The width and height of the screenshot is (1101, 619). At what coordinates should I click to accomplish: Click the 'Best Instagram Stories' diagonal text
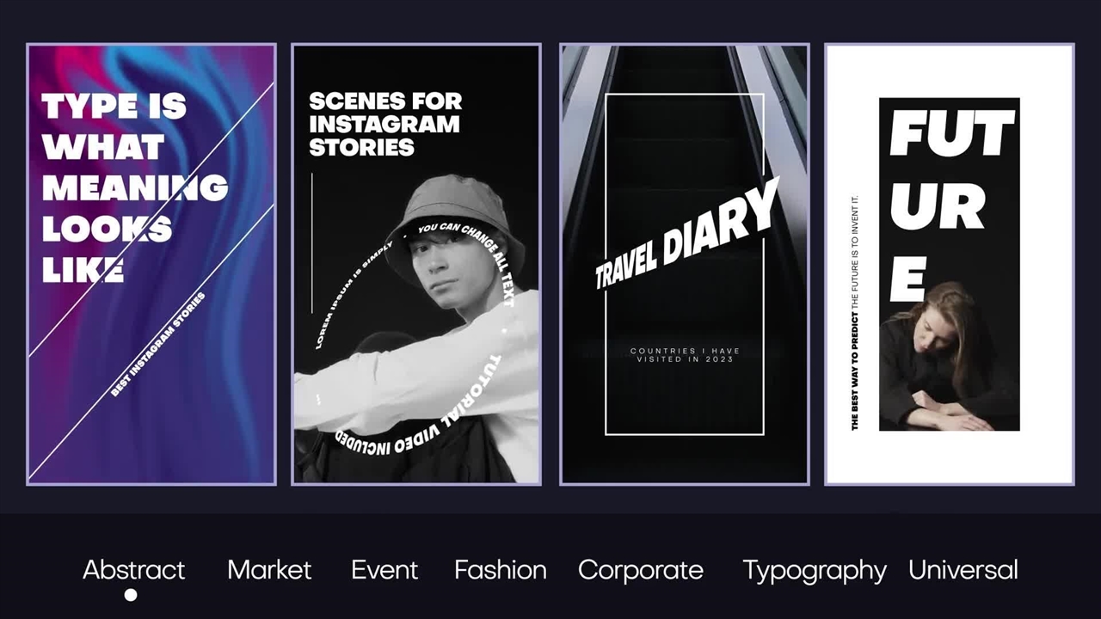pos(158,345)
